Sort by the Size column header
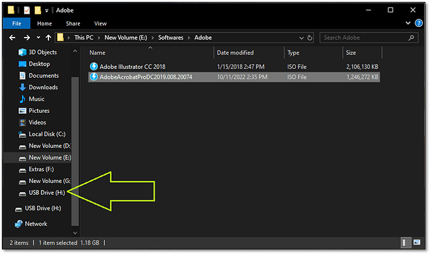 click(x=363, y=53)
